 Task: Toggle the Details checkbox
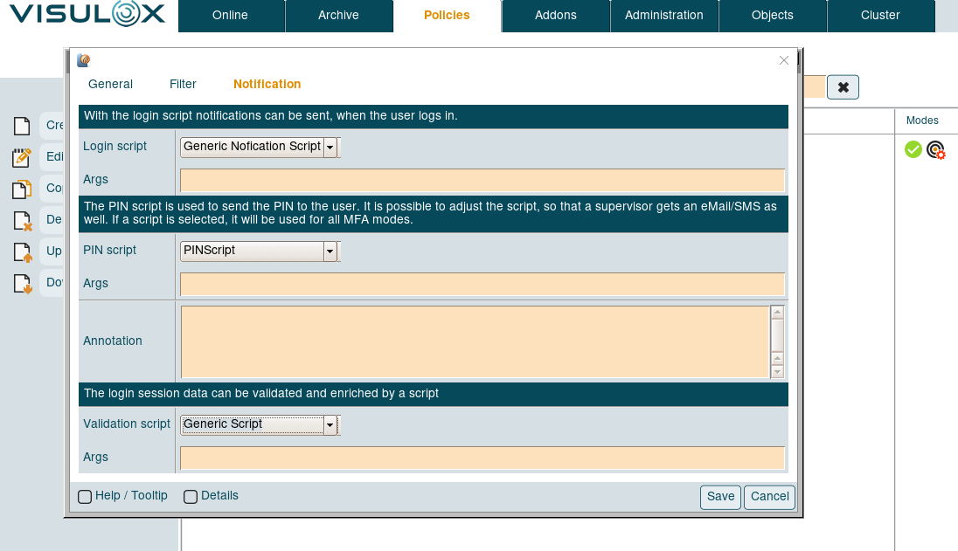click(x=191, y=497)
